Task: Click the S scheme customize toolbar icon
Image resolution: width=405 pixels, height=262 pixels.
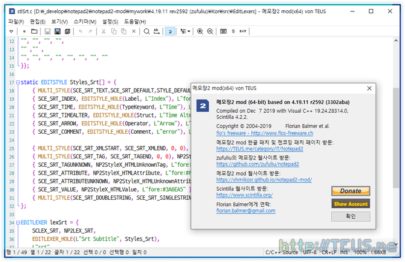Action: point(233,31)
